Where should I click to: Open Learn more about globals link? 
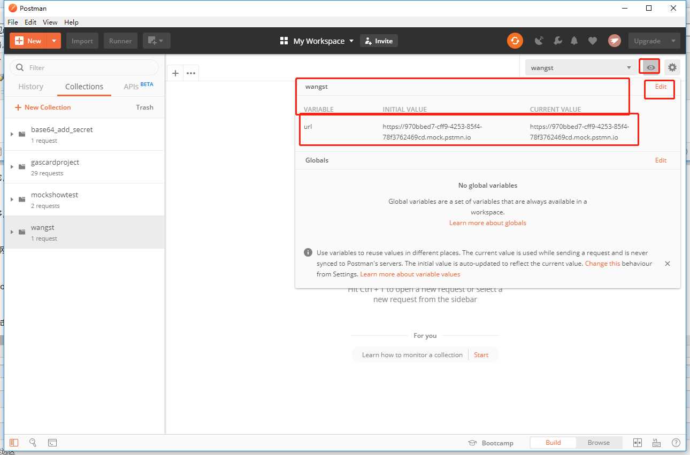pyautogui.click(x=487, y=223)
